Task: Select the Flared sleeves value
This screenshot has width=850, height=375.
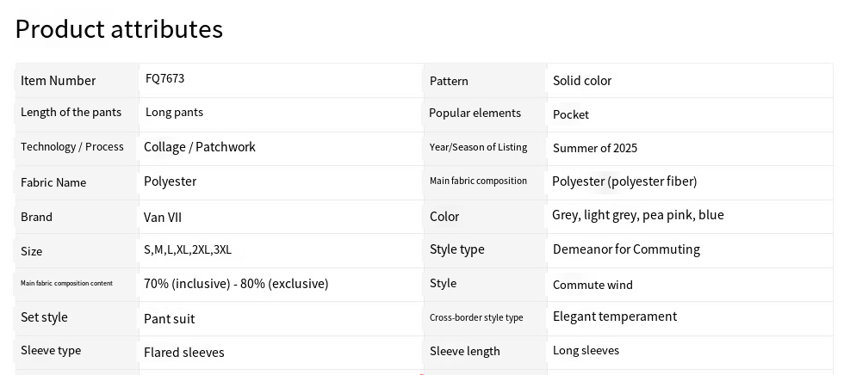Action: click(183, 353)
